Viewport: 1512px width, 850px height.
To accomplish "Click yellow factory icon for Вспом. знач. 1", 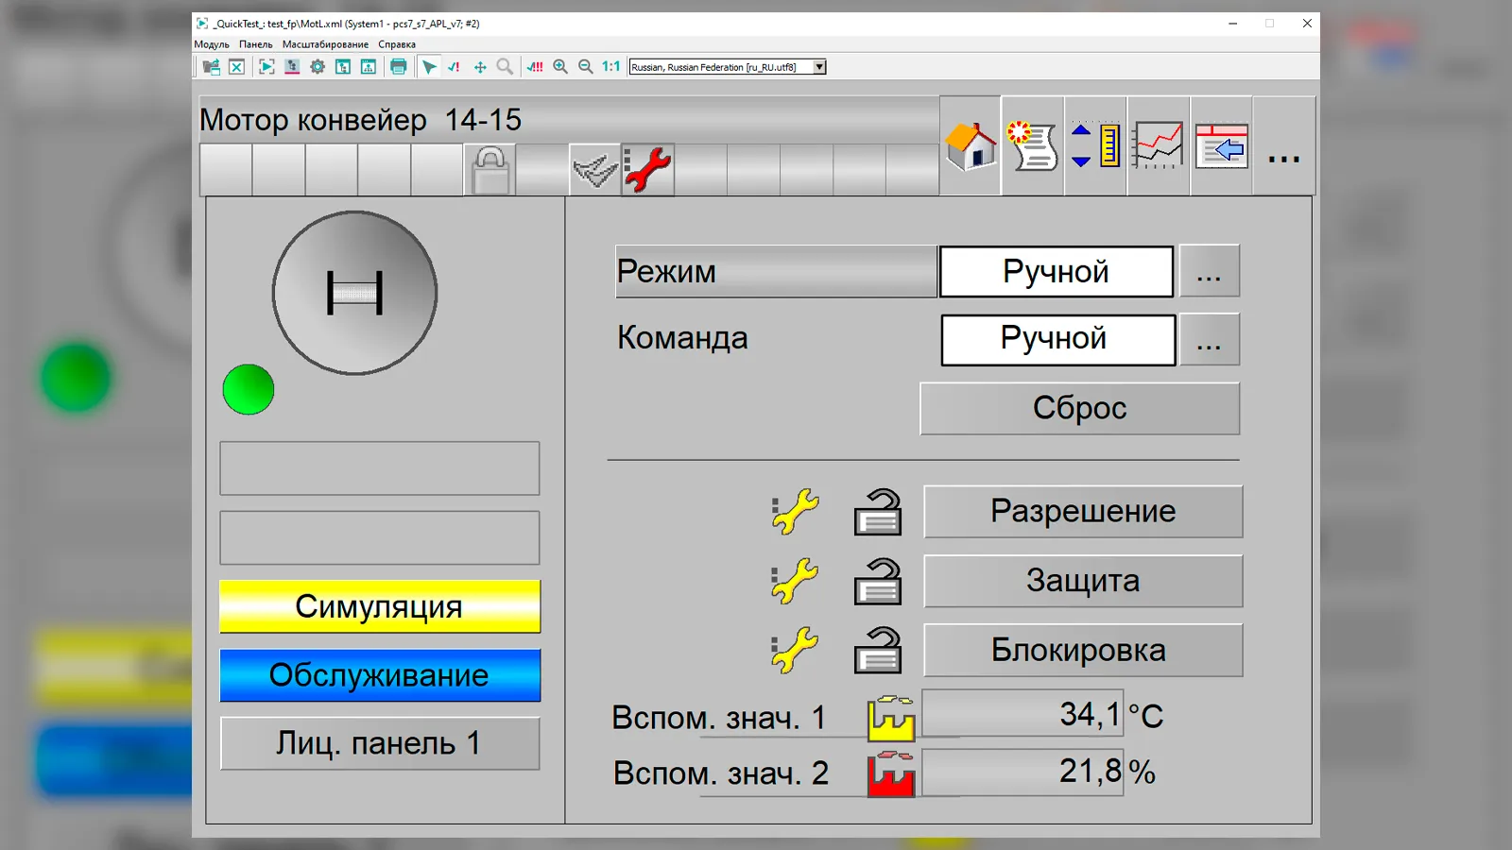I will pyautogui.click(x=891, y=718).
